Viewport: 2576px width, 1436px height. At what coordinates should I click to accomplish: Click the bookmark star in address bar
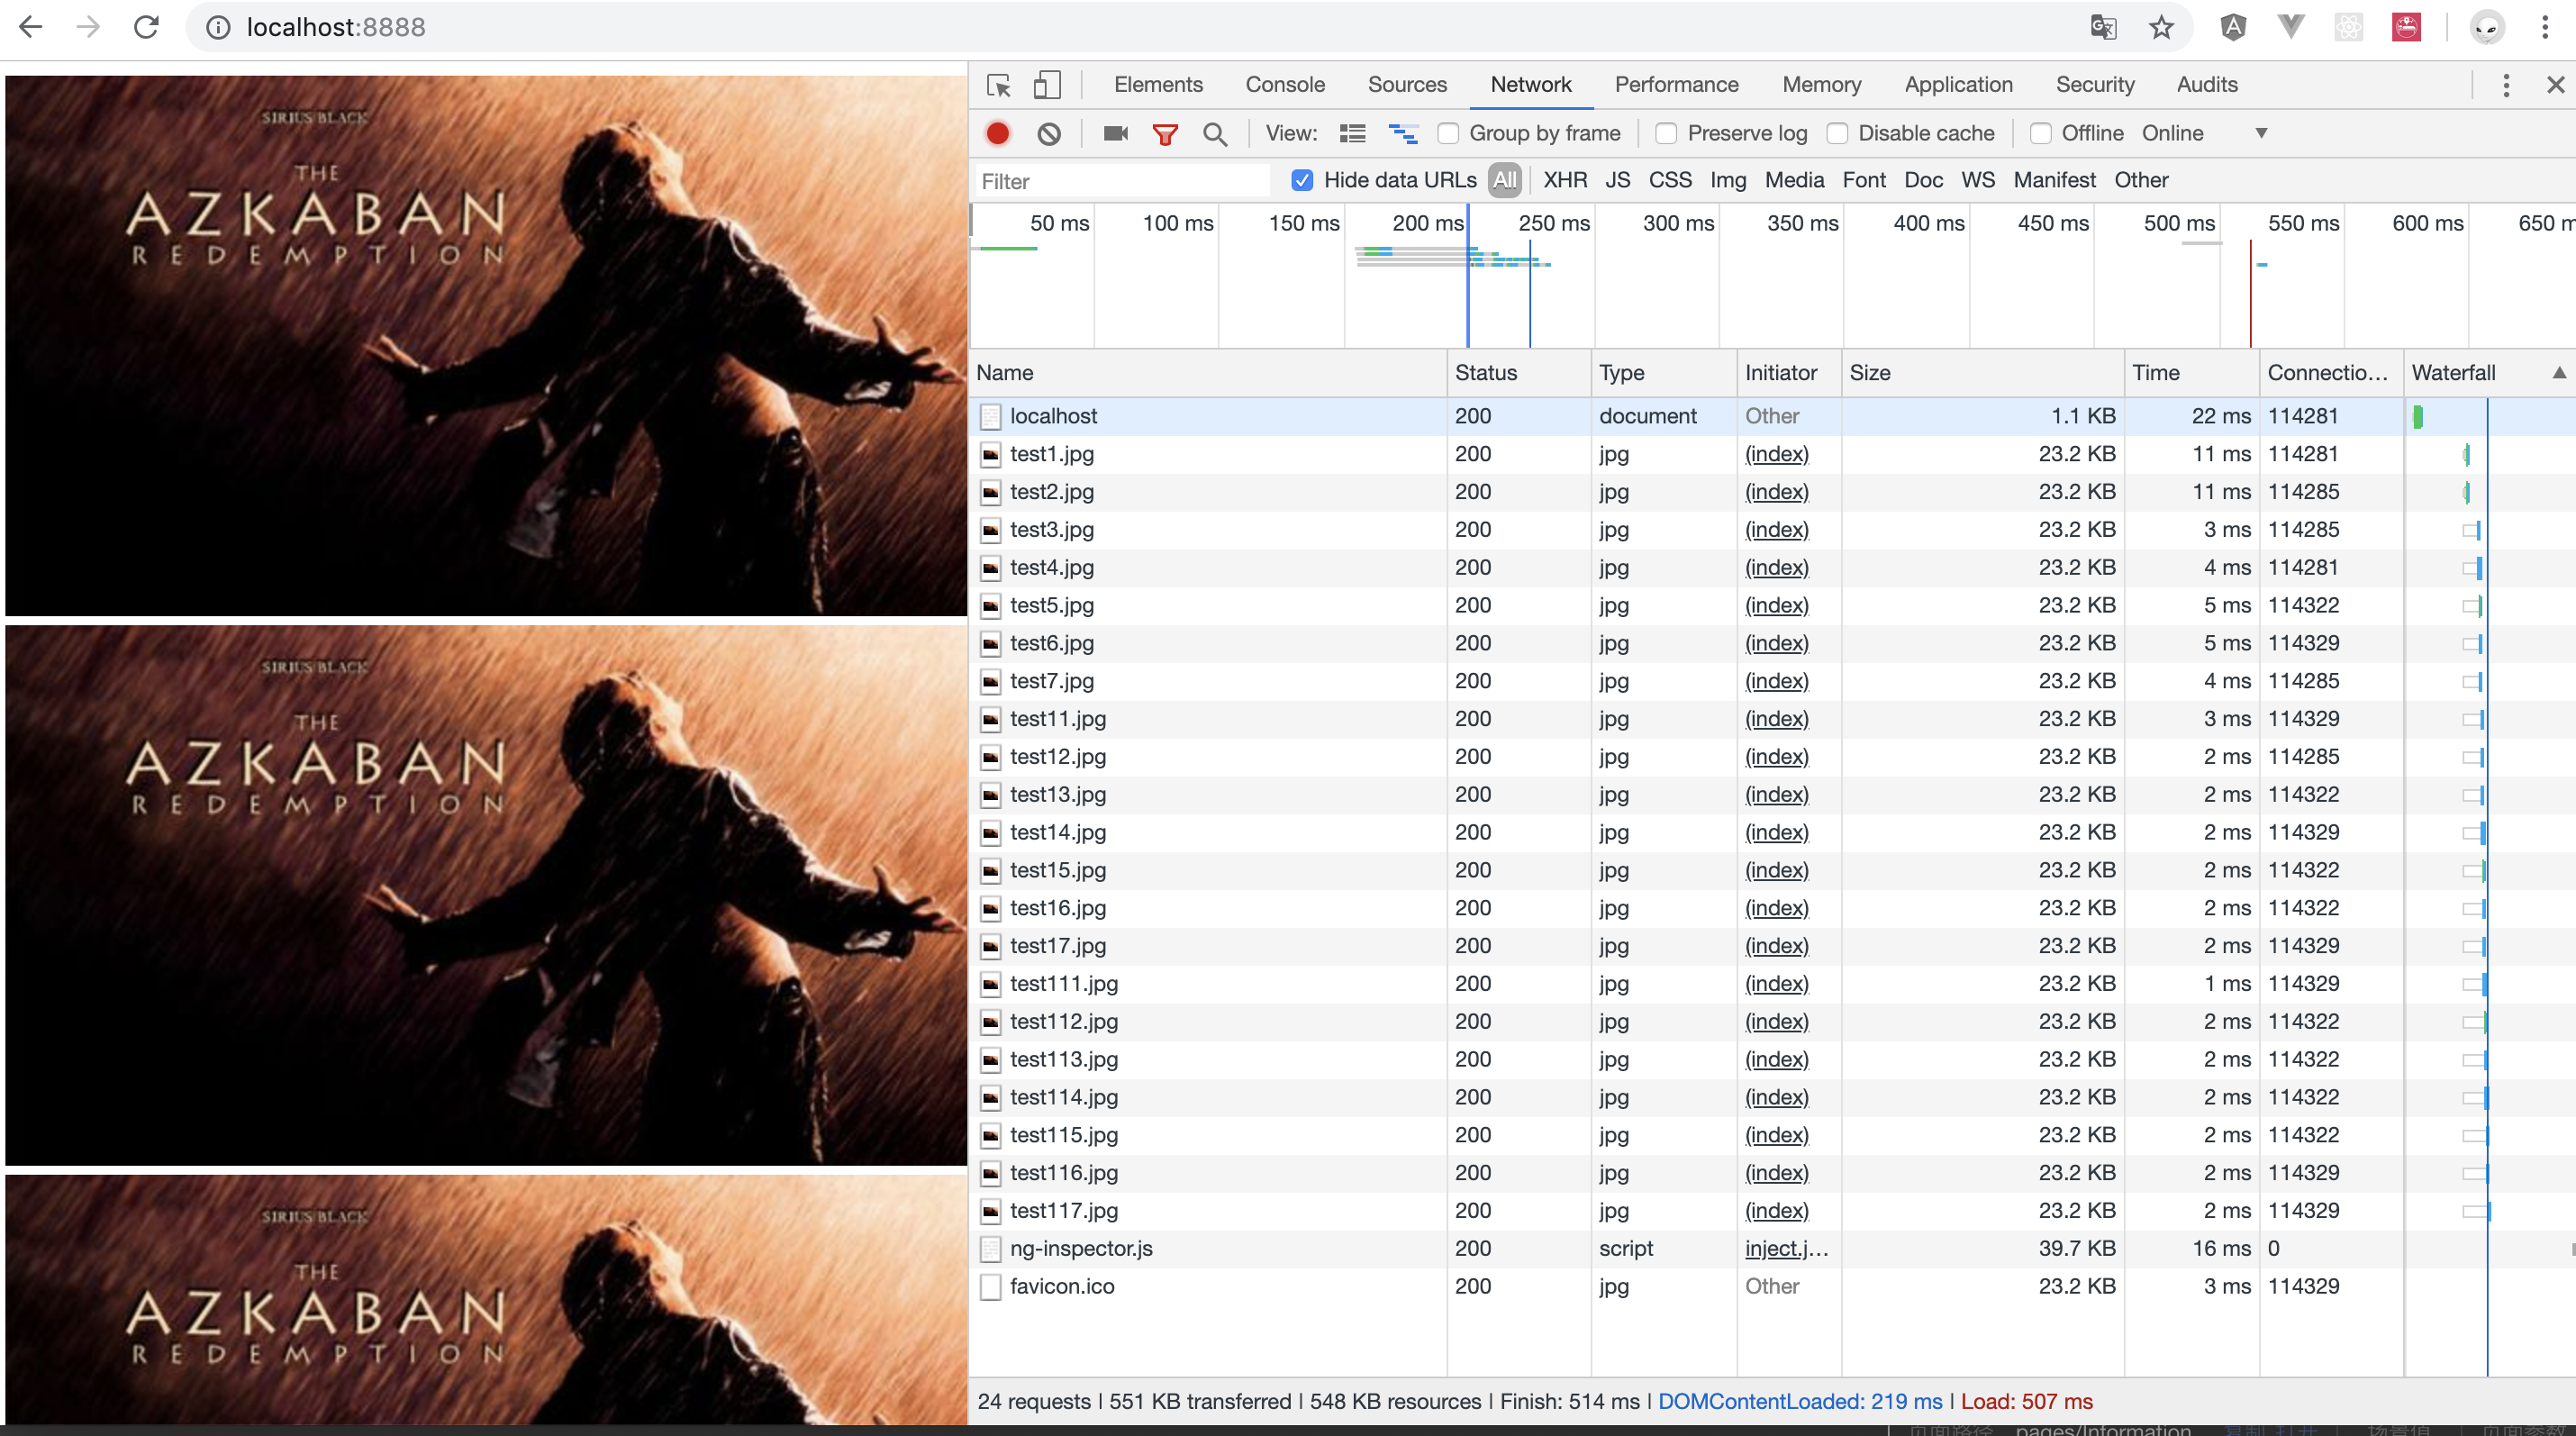point(2161,27)
